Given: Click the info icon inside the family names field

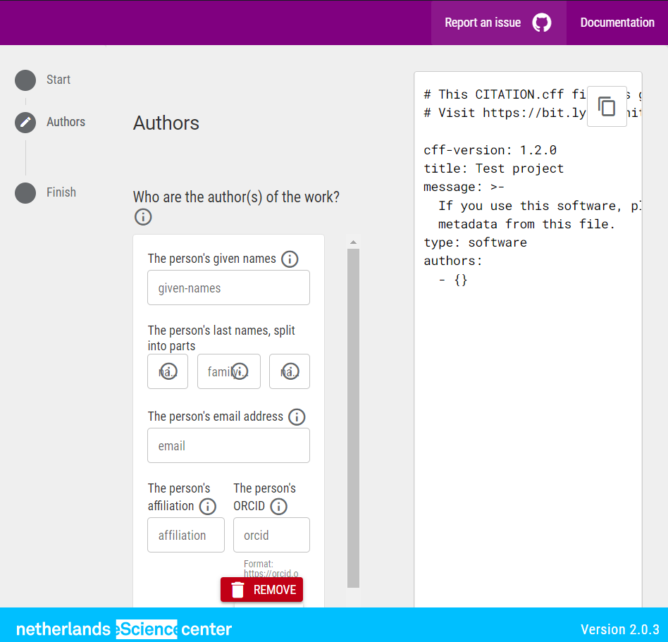Looking at the screenshot, I should tap(239, 370).
